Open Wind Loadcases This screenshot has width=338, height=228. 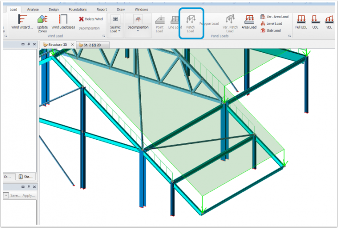tap(63, 22)
